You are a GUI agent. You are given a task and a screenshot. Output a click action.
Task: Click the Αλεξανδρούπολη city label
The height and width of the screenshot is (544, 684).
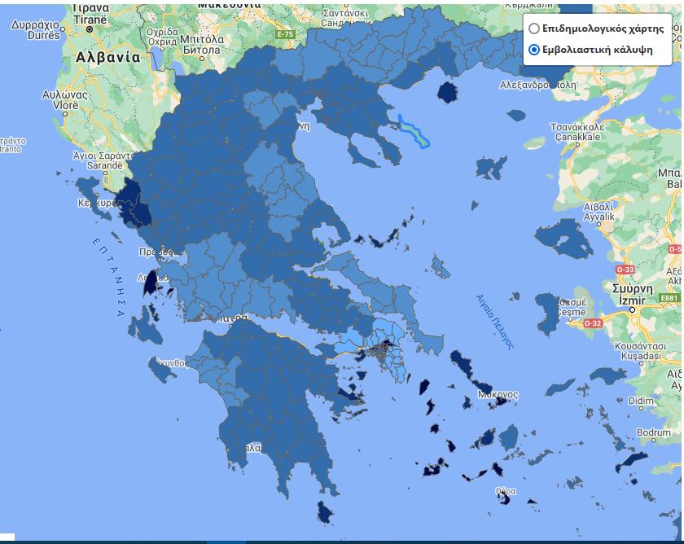(538, 85)
